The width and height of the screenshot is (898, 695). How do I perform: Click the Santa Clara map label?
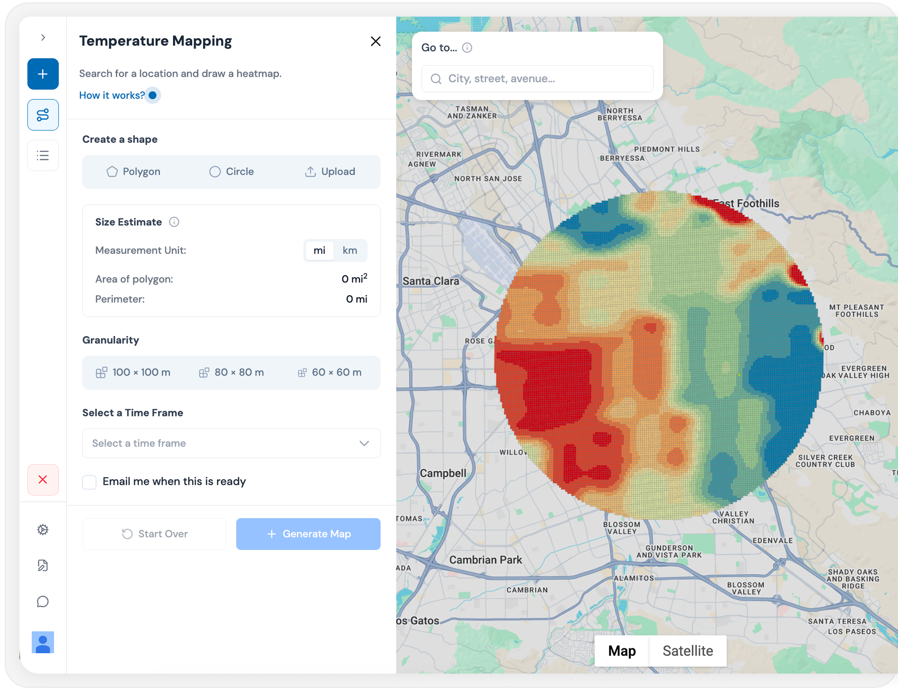[x=431, y=282]
